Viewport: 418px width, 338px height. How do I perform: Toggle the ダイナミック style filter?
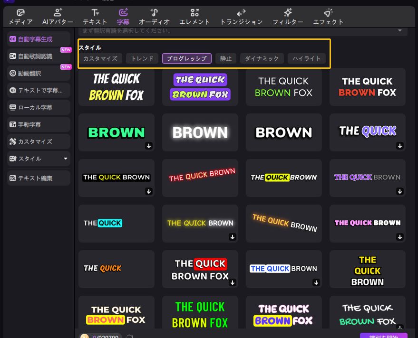pyautogui.click(x=262, y=59)
